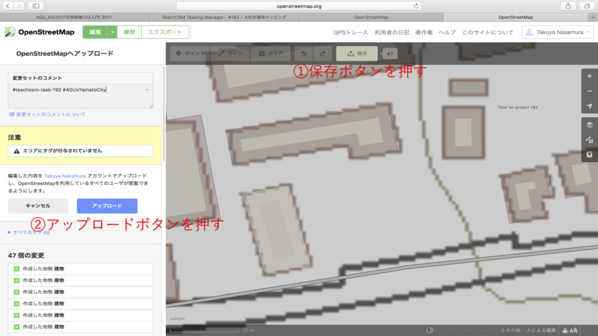The height and width of the screenshot is (336, 598).
Task: Select the ポイント tool in toolbar
Action: point(190,54)
